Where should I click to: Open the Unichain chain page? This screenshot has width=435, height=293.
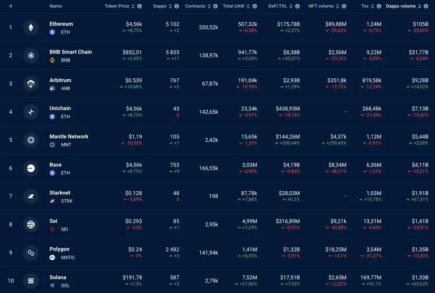[60, 108]
